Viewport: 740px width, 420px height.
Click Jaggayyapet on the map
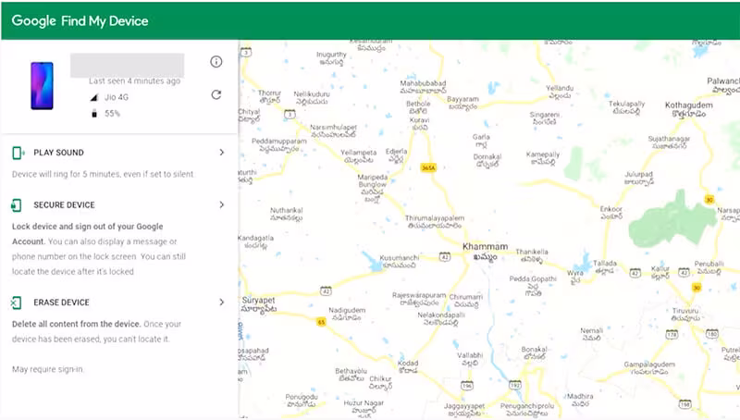464,410
